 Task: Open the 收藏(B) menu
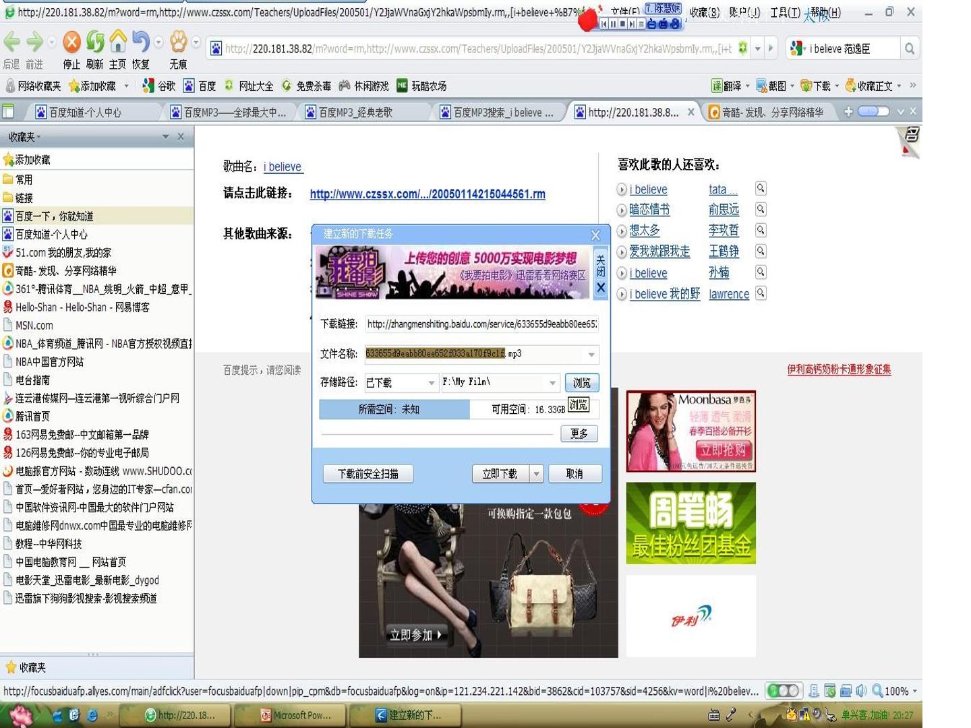coord(705,12)
